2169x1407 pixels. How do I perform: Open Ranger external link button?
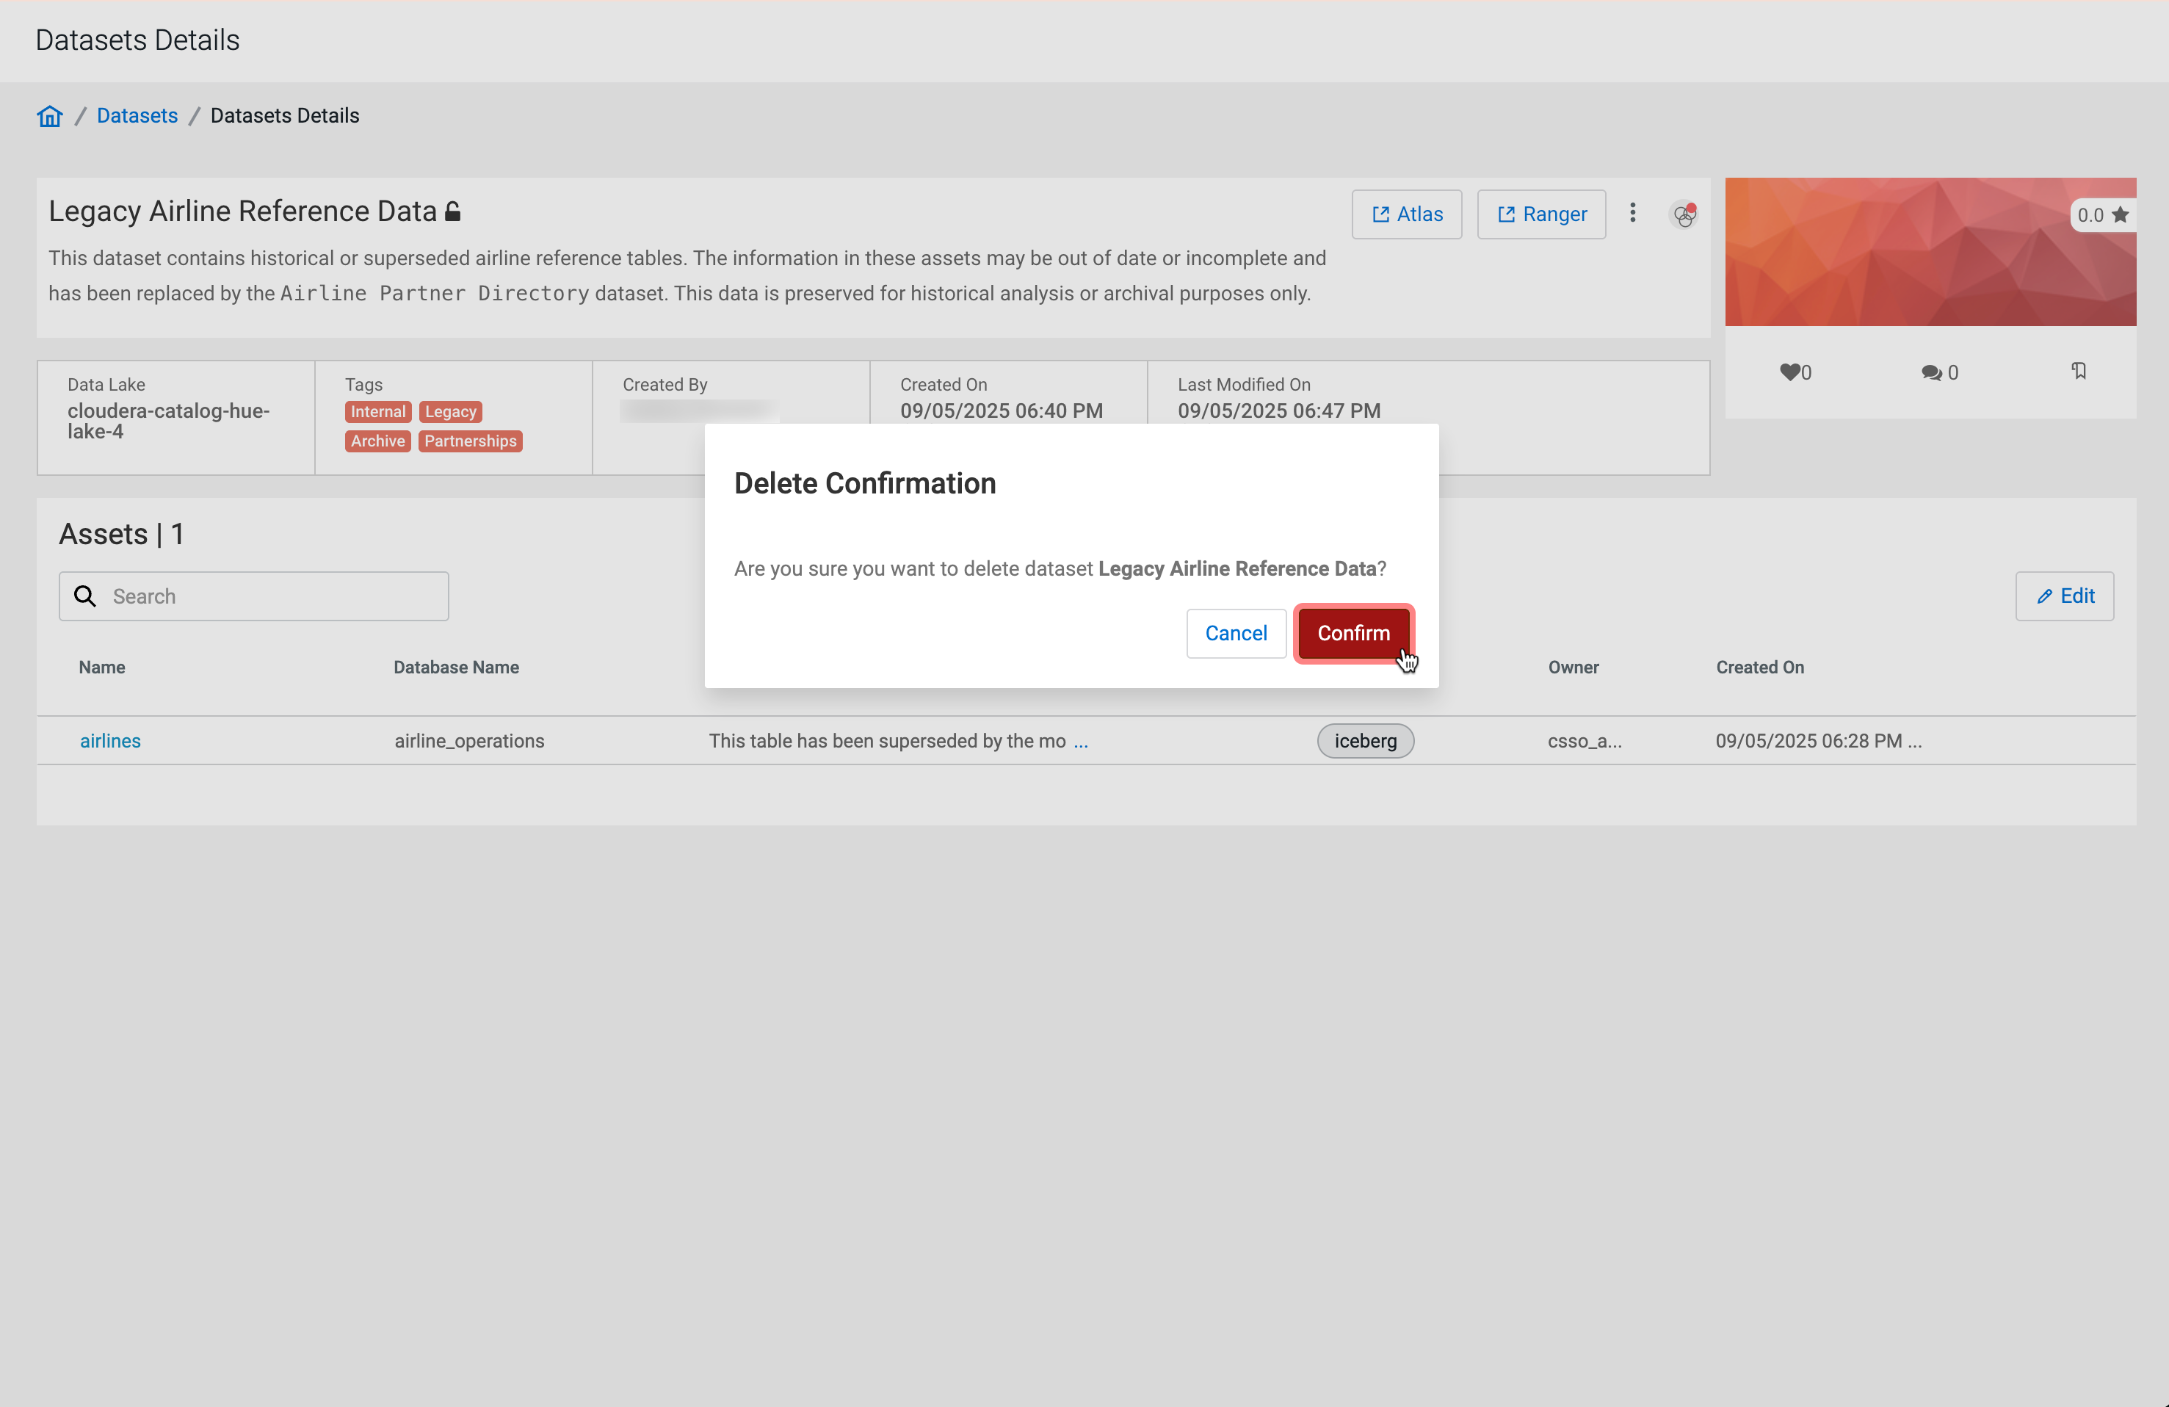tap(1540, 214)
